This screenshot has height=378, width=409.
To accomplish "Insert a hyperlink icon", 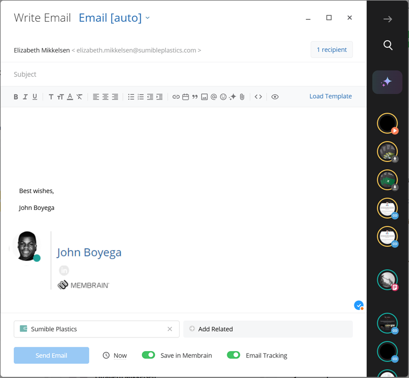I will 176,97.
